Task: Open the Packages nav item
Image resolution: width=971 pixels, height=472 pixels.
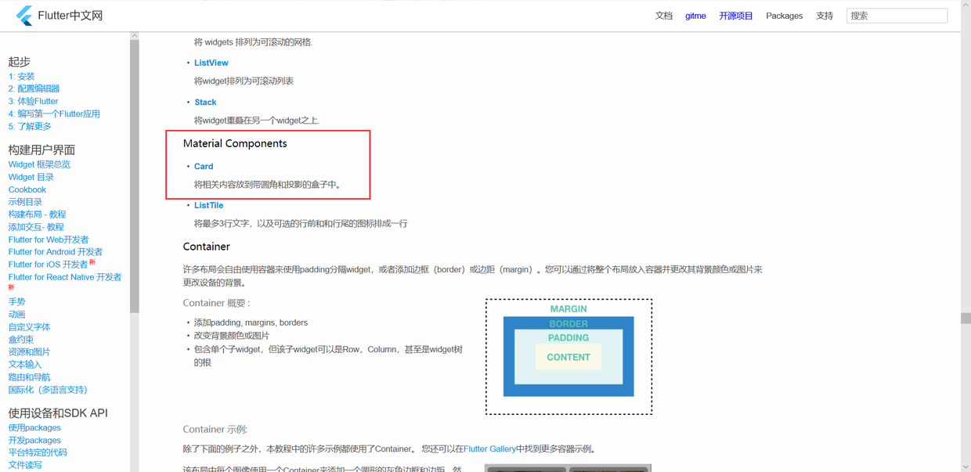Action: coord(784,16)
